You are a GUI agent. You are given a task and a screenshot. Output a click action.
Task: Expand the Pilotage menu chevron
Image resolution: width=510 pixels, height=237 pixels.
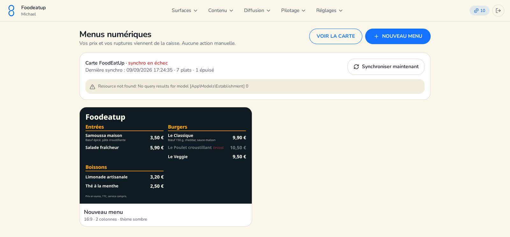pyautogui.click(x=304, y=10)
